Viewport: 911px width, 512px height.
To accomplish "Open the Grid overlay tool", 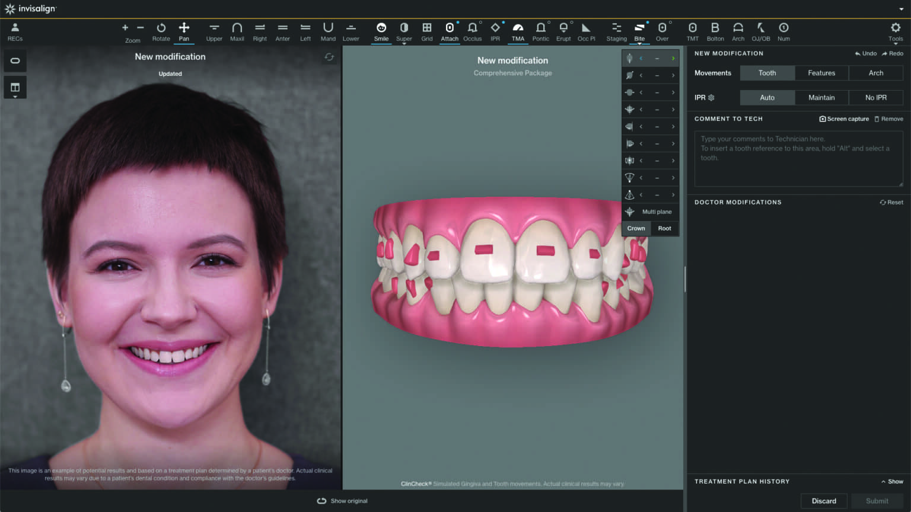I will coord(426,31).
